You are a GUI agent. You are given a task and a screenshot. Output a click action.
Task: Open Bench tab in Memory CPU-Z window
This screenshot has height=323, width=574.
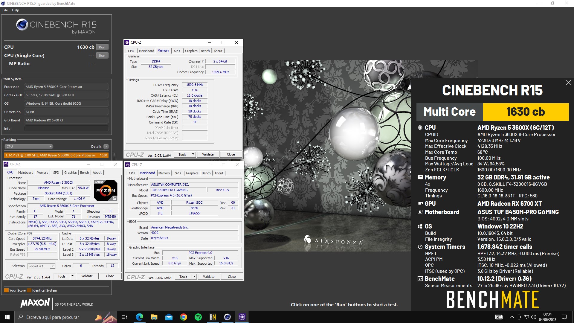coord(205,51)
